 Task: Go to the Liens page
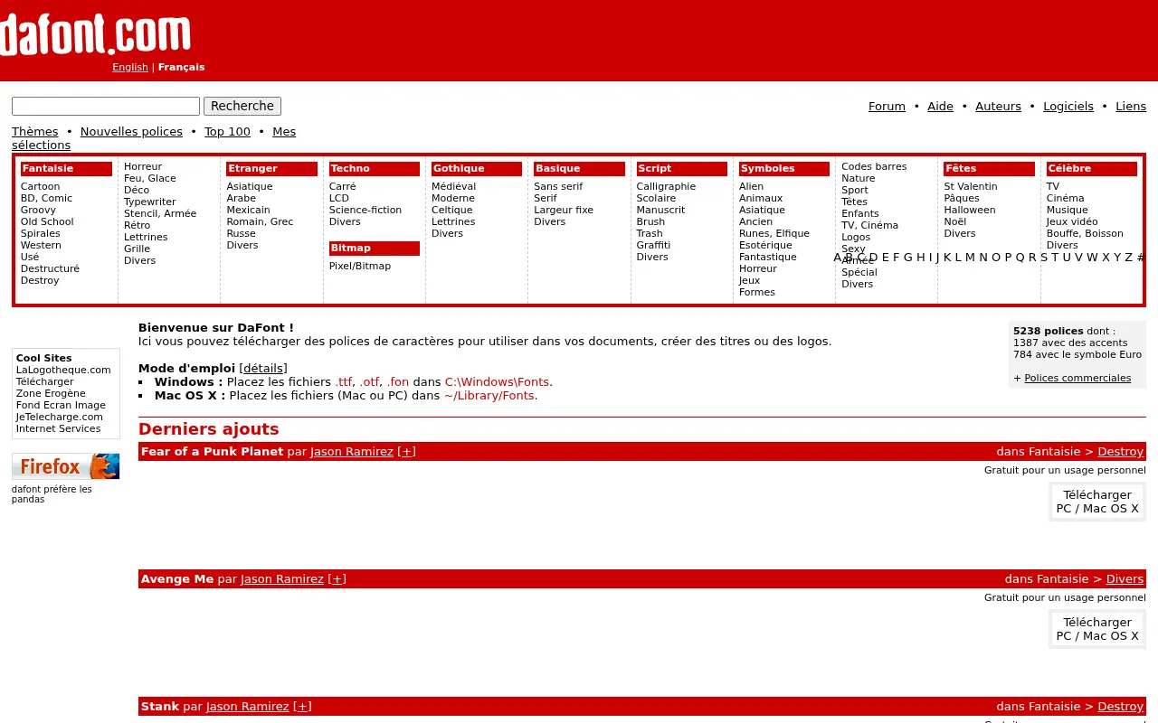point(1131,107)
